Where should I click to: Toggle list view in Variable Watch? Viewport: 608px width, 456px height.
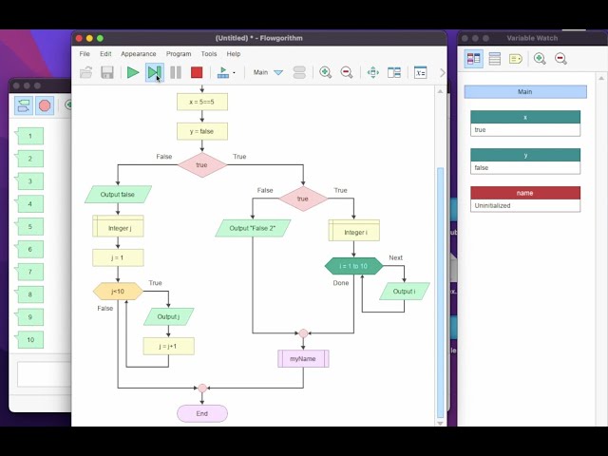[x=494, y=59]
